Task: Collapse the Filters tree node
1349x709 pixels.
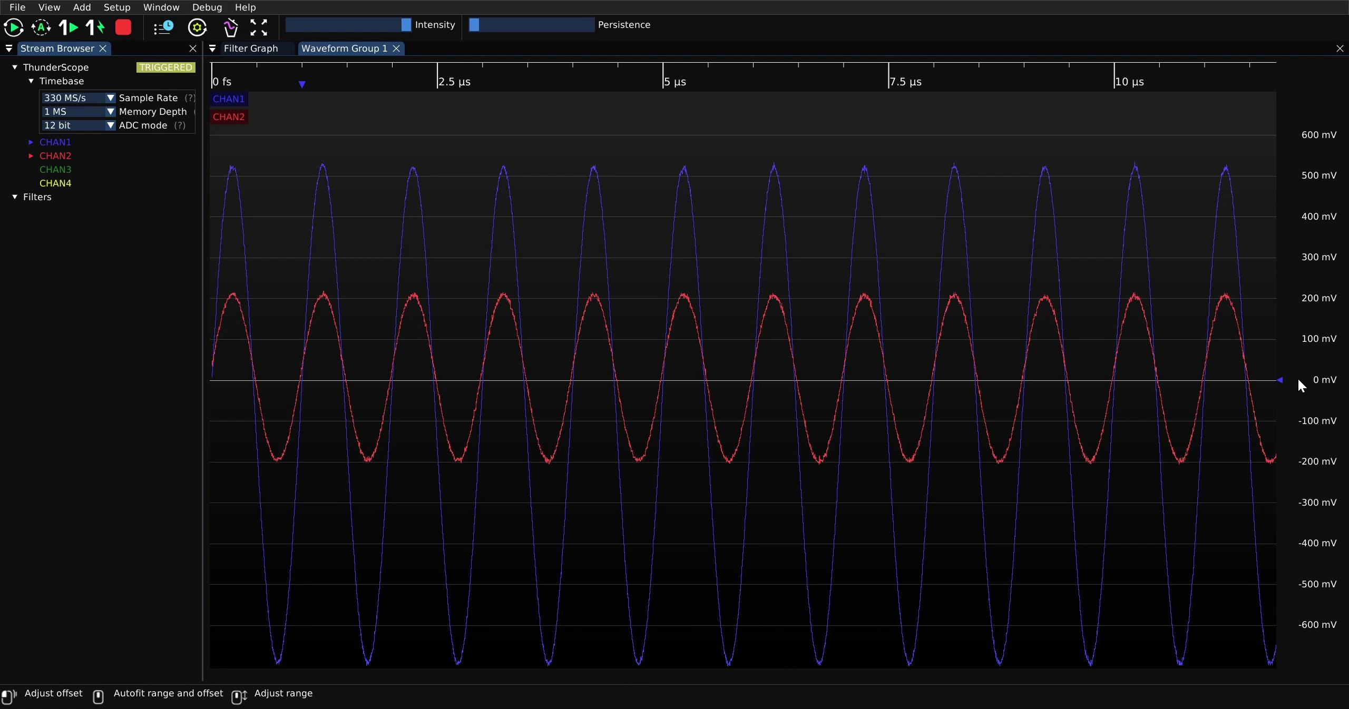Action: coord(15,197)
